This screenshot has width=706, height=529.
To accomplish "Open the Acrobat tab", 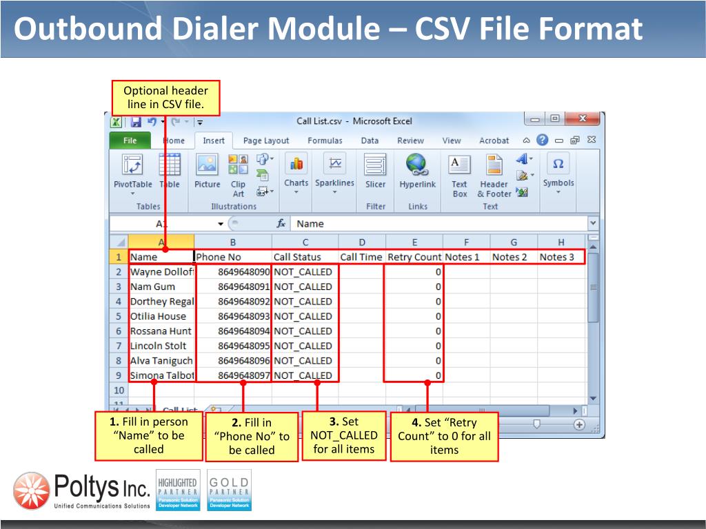I will (494, 141).
